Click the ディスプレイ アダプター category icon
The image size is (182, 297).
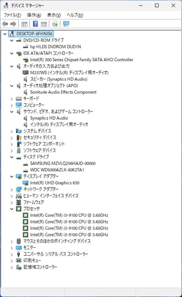click(18, 176)
